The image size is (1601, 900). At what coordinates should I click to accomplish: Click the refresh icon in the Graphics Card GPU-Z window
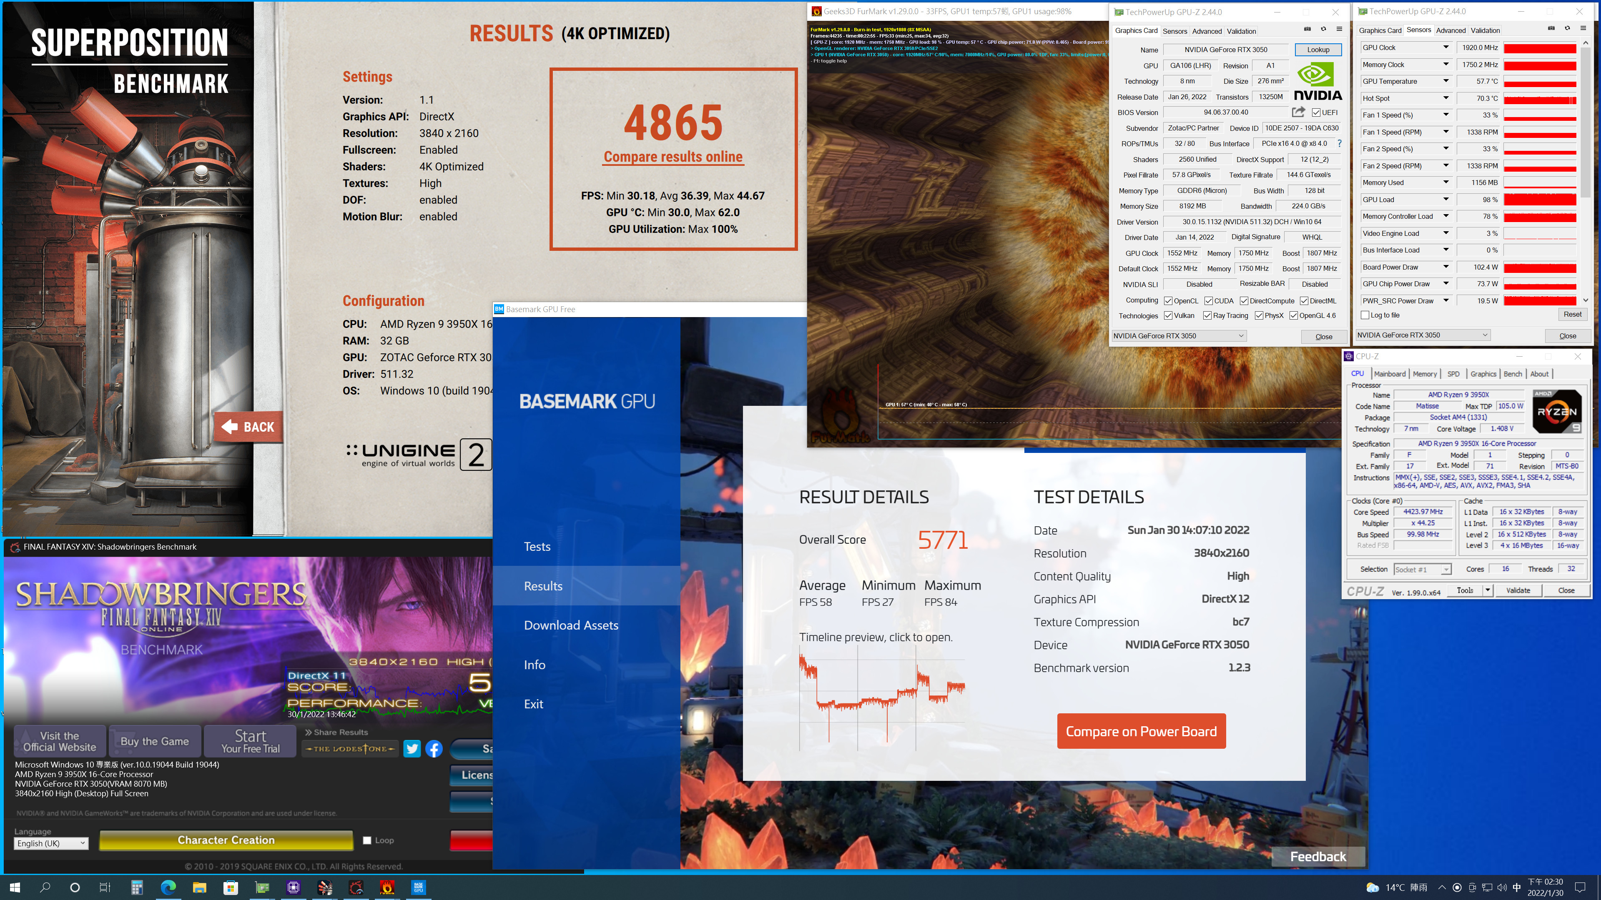pyautogui.click(x=1323, y=29)
